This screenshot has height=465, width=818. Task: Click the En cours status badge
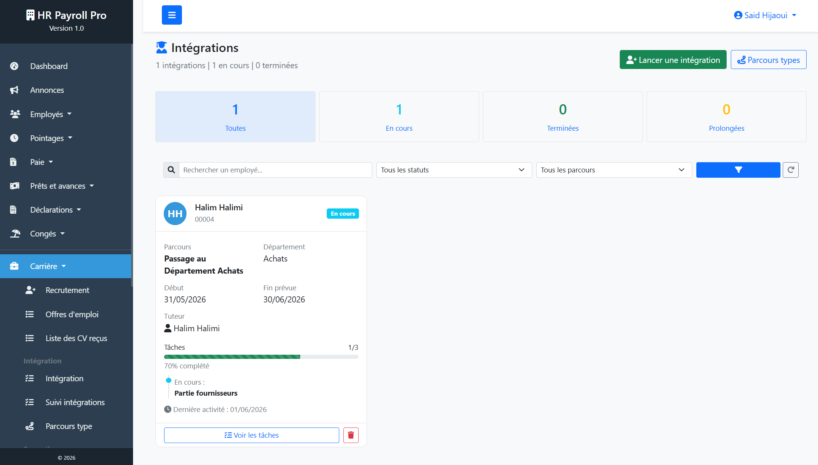pyautogui.click(x=343, y=213)
